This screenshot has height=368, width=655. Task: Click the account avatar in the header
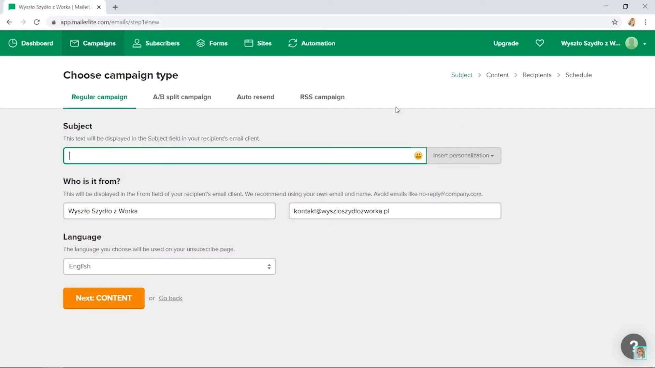click(631, 43)
